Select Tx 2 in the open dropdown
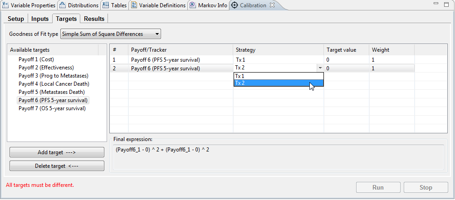 pyautogui.click(x=278, y=83)
